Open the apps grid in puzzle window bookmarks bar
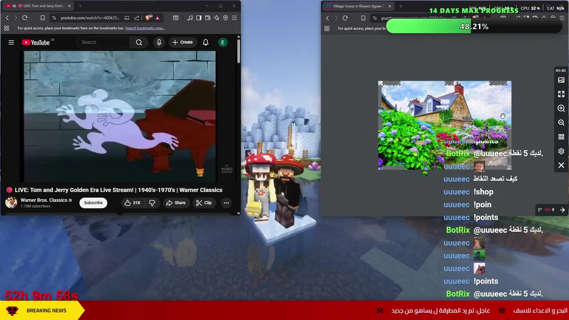 pyautogui.click(x=327, y=28)
